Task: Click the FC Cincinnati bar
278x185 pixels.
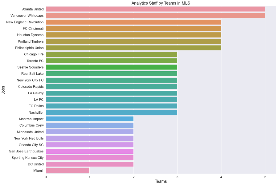Action: [x=133, y=29]
